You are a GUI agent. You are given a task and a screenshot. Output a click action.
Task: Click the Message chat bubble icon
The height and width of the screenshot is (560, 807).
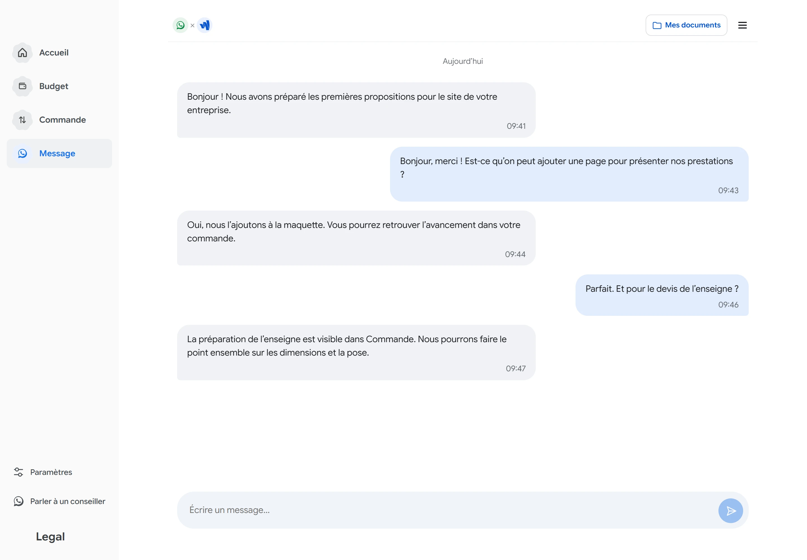22,153
